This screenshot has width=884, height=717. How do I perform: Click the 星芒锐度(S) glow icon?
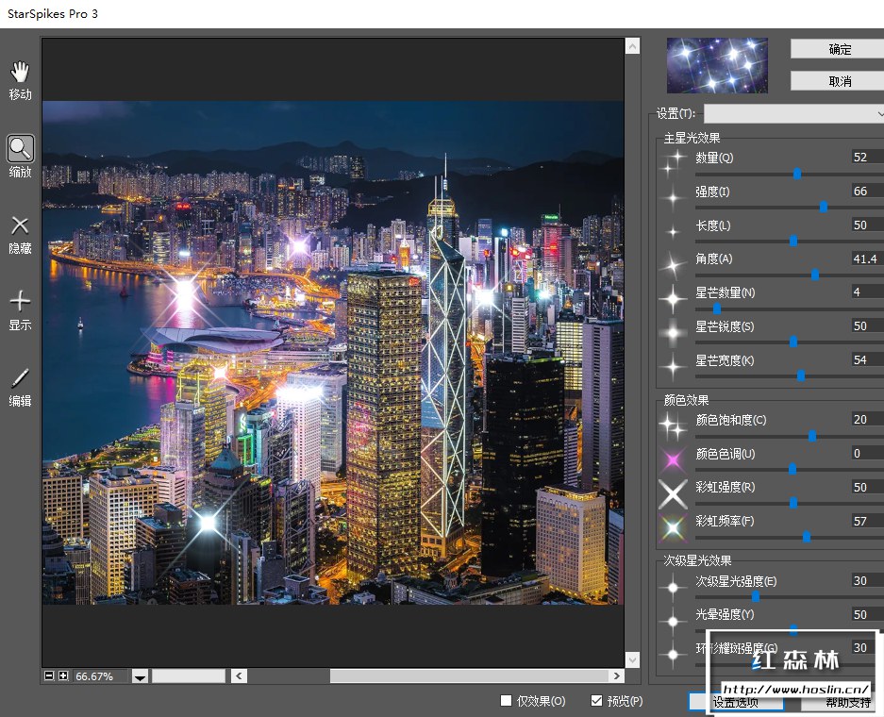(673, 332)
